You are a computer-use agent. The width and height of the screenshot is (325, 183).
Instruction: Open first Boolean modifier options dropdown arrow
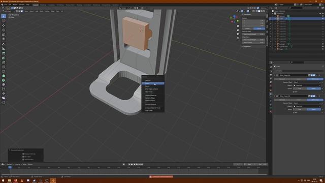coord(317,75)
